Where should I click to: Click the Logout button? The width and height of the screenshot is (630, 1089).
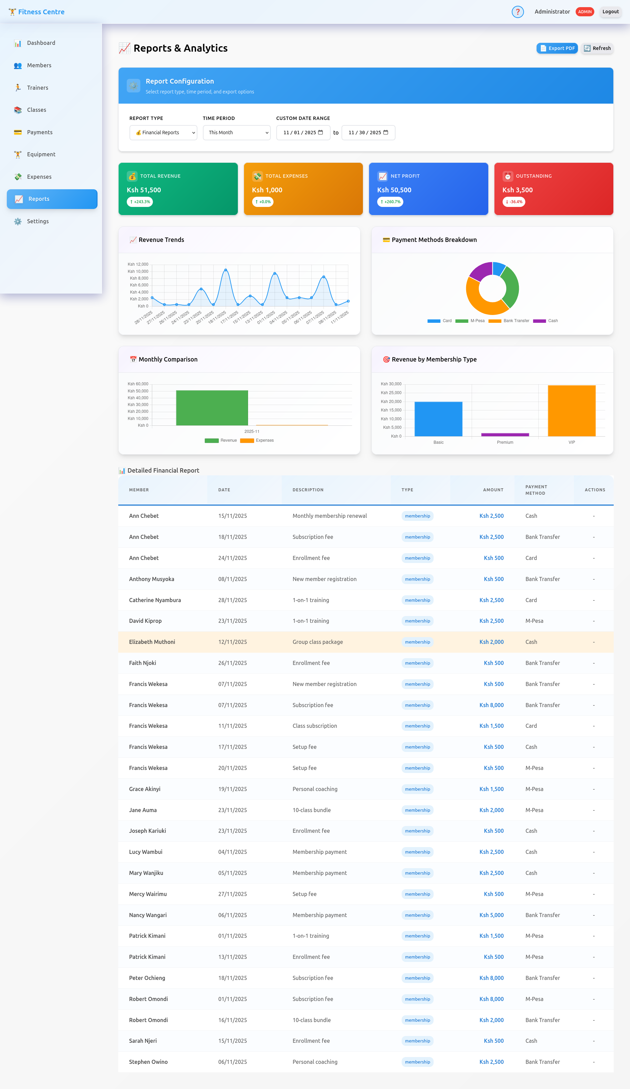(610, 12)
